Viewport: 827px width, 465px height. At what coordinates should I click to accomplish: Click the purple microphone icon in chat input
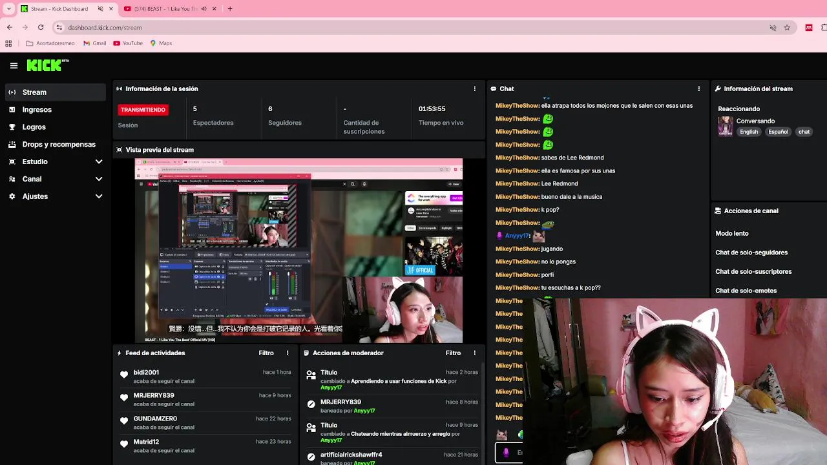pyautogui.click(x=506, y=453)
